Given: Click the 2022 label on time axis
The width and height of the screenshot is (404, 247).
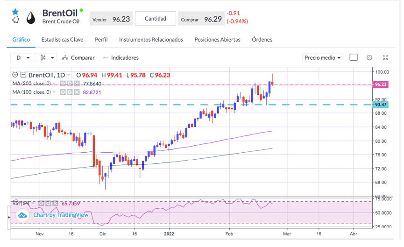Looking at the screenshot, I should (x=169, y=234).
